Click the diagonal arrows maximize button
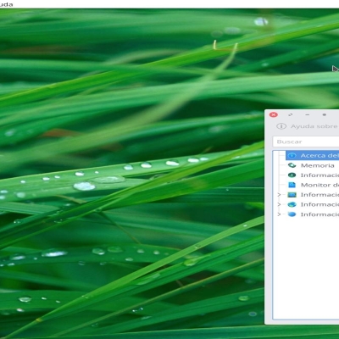Image resolution: width=339 pixels, height=339 pixels. tap(290, 114)
